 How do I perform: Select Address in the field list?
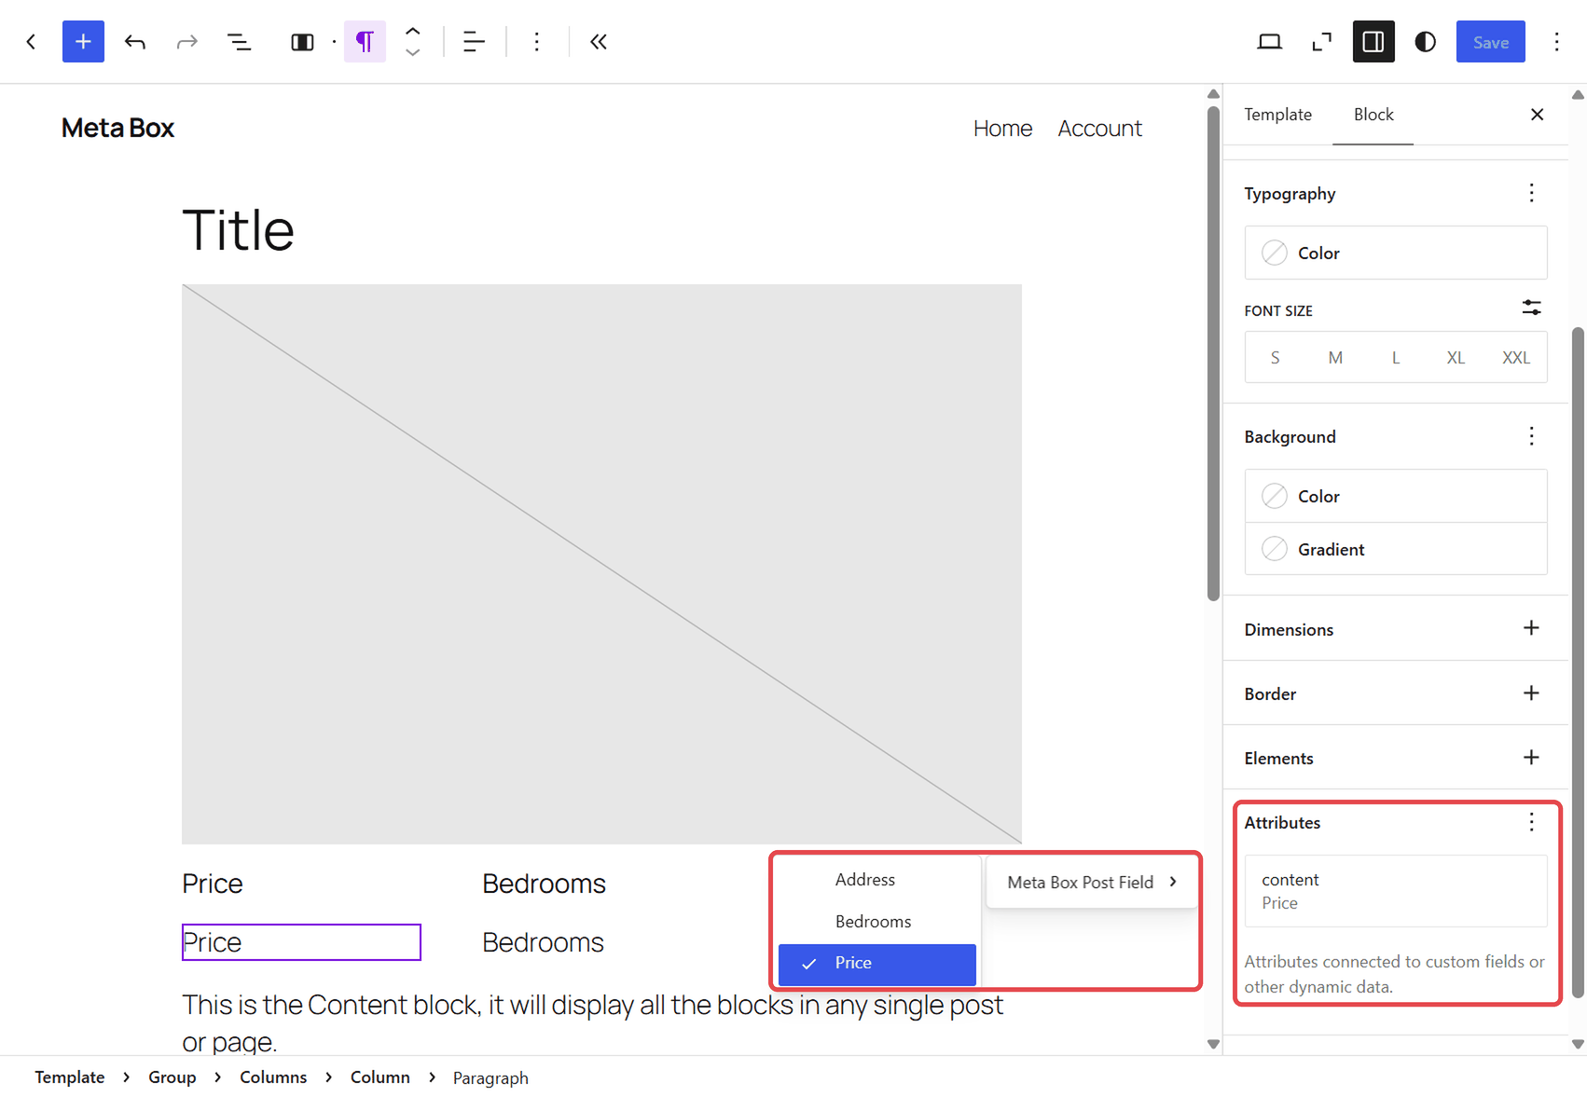point(877,880)
